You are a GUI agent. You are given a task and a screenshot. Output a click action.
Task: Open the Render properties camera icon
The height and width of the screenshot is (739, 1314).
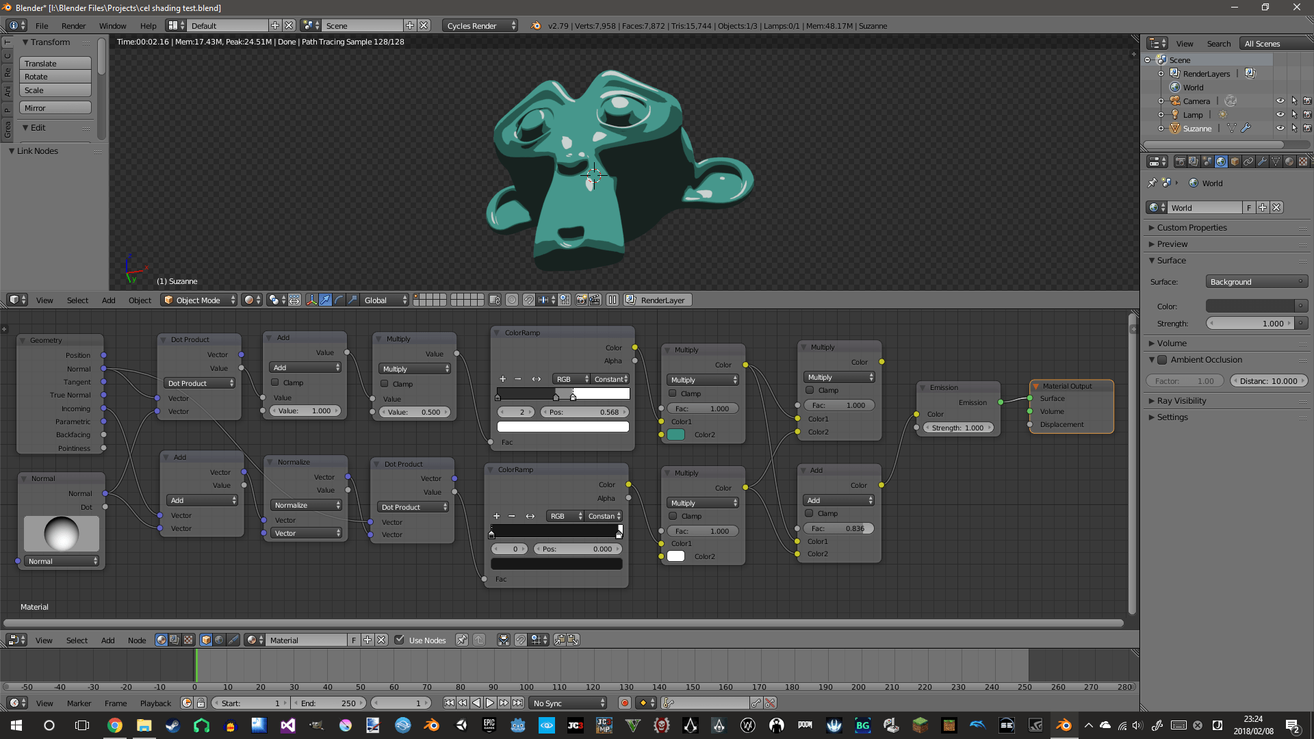tap(1181, 161)
